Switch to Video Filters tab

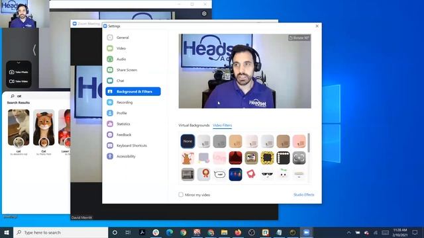coord(223,125)
